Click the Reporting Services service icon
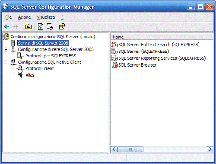The width and height of the screenshot is (216, 164). tap(114, 58)
